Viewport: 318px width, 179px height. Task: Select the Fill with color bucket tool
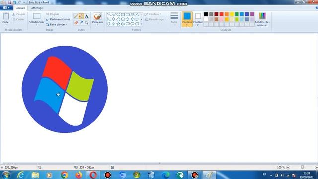tap(81, 16)
